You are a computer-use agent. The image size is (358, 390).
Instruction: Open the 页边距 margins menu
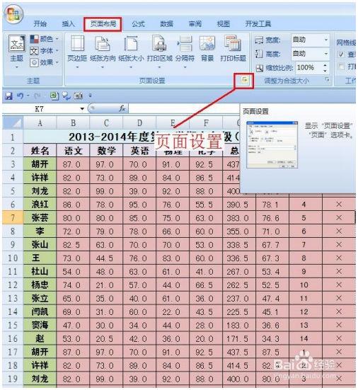[x=77, y=52]
